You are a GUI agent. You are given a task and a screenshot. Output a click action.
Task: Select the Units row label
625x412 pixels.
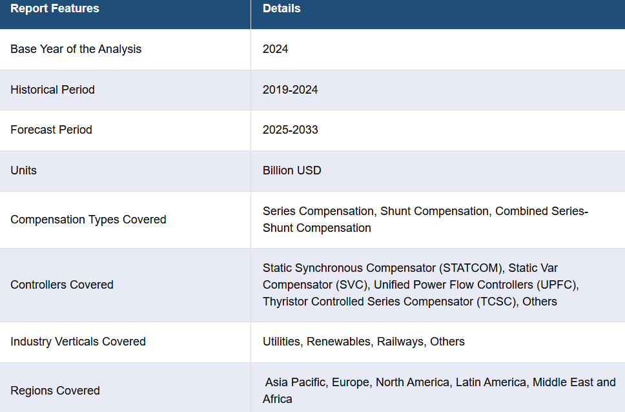click(x=23, y=170)
